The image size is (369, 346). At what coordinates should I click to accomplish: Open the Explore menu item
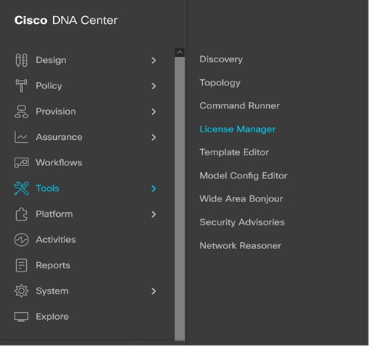(52, 317)
